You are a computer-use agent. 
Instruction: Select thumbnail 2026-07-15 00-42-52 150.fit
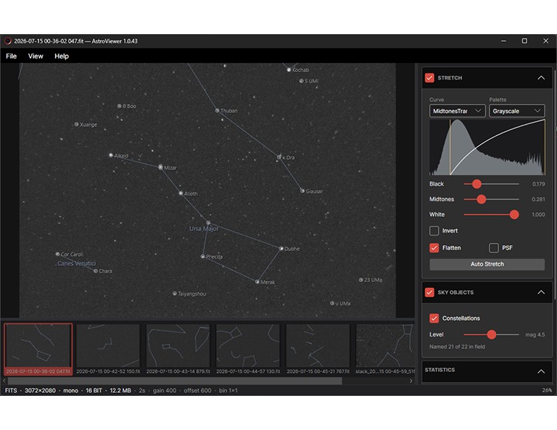click(108, 349)
